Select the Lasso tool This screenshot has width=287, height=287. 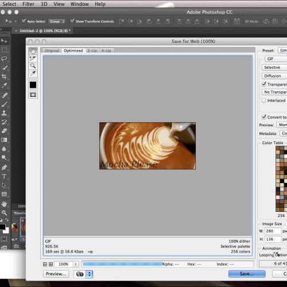[x=4, y=59]
